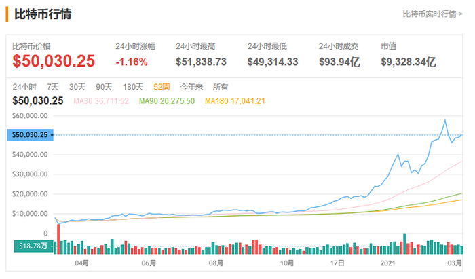The width and height of the screenshot is (475, 279).
Task: Click the red $50,030.25 bitcoin price
Action: [x=53, y=61]
